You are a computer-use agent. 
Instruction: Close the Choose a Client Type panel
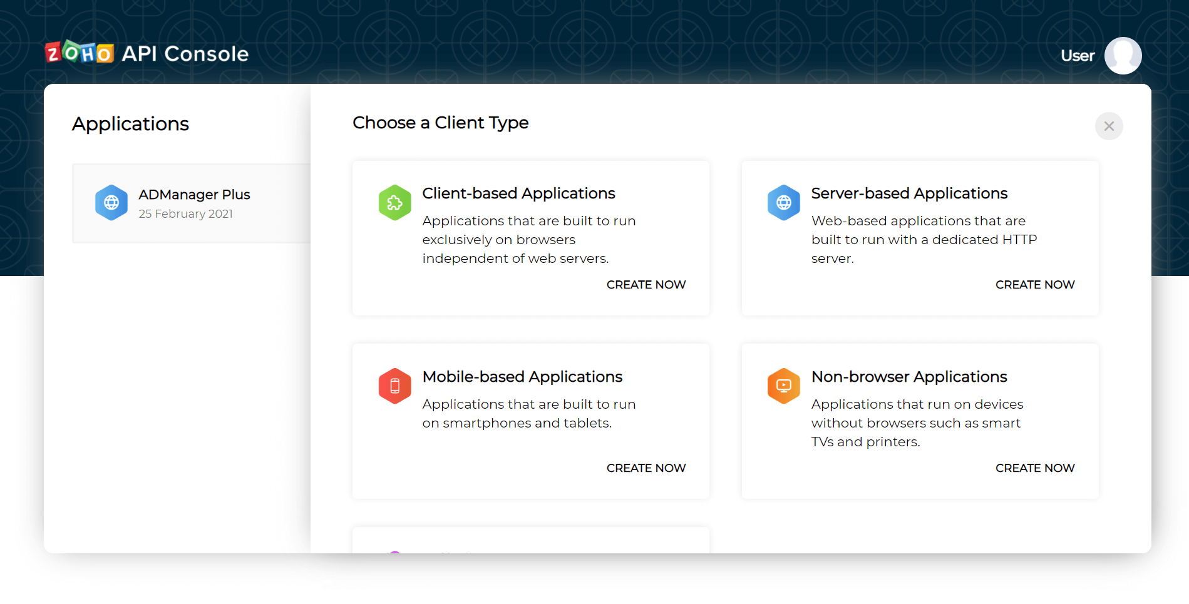coord(1108,126)
